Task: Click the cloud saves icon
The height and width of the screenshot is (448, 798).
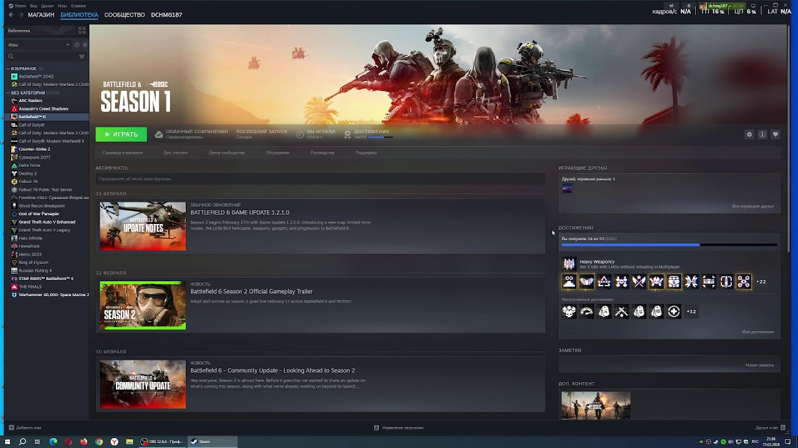Action: click(159, 134)
